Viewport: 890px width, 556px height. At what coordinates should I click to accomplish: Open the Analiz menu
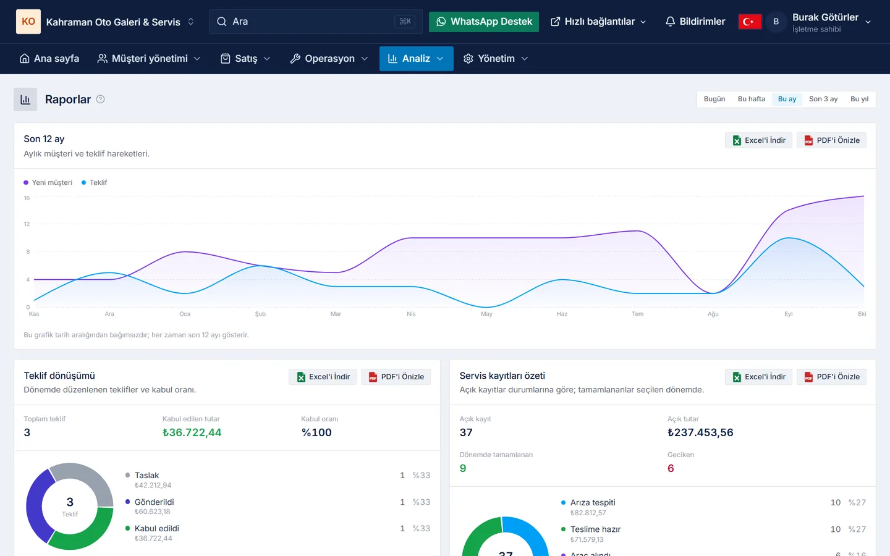pyautogui.click(x=416, y=59)
